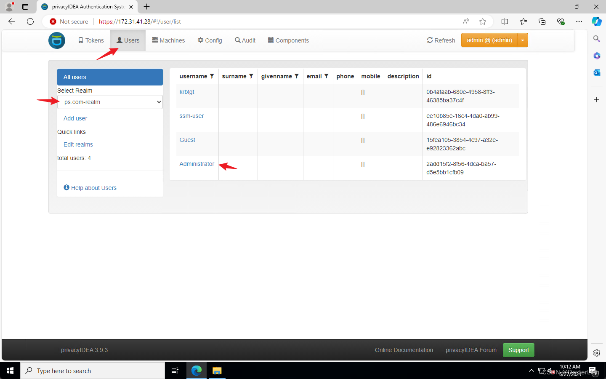Show hidden system tray icons
Viewport: 606px width, 379px height.
tap(531, 371)
